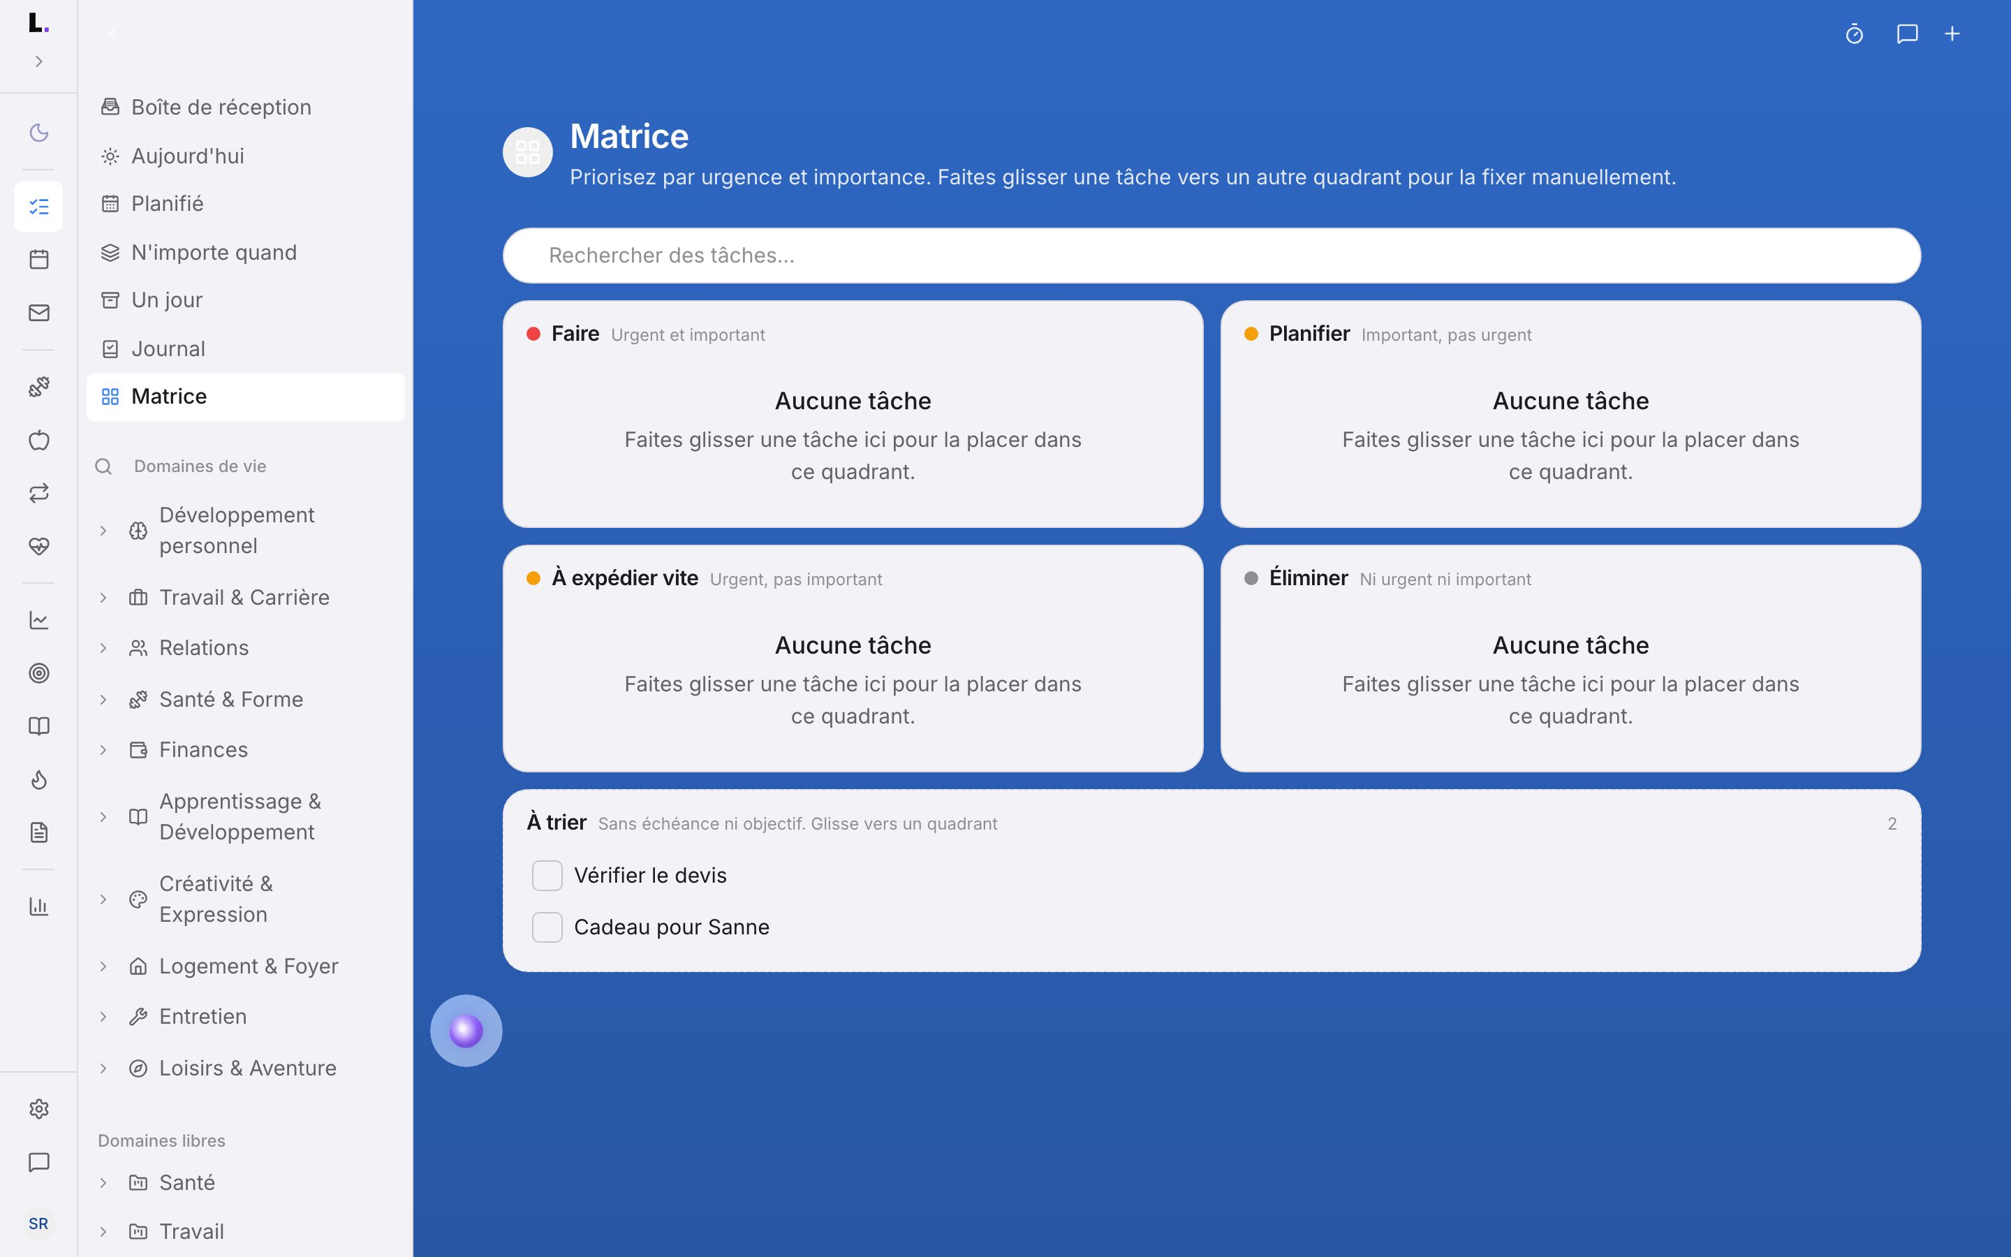Screen dimensions: 2011x1257
Task: Check off the Cadeau pour Sanne task
Action: (547, 927)
